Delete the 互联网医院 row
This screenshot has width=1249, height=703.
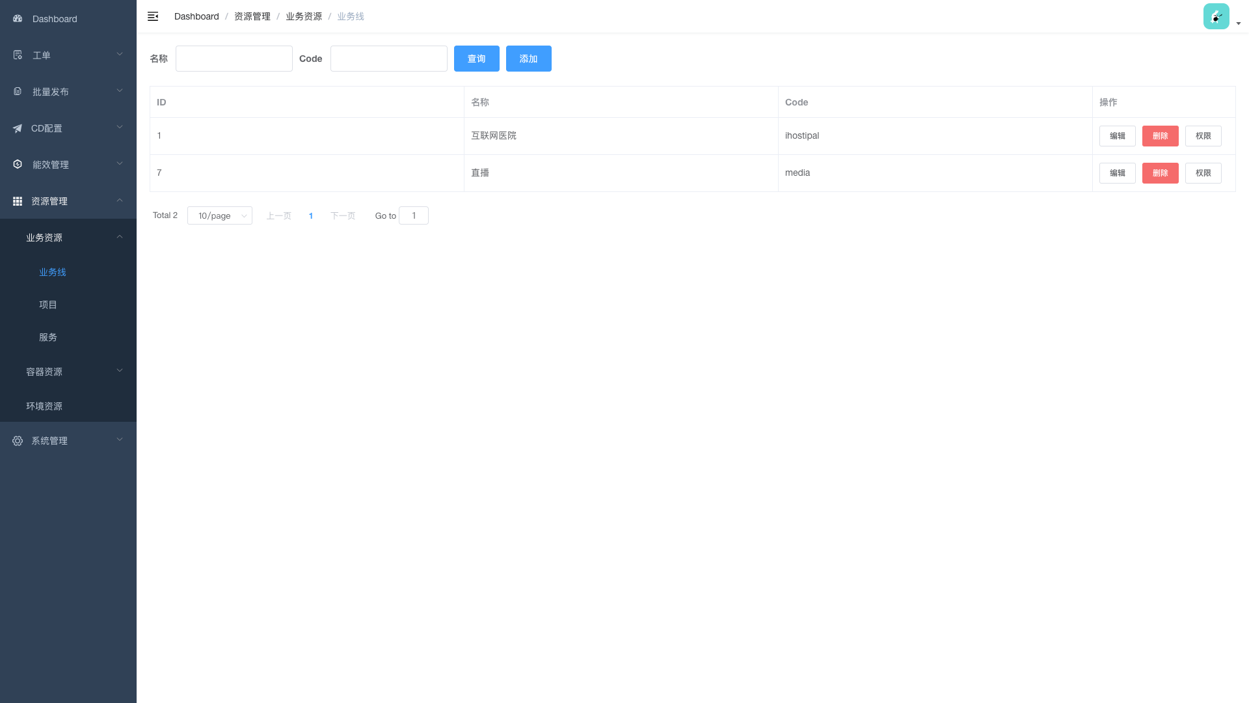click(x=1160, y=136)
